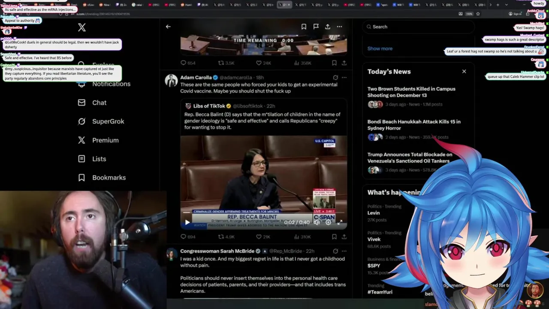549x309 pixels.
Task: Click the SuperGrok icon
Action: 81,121
